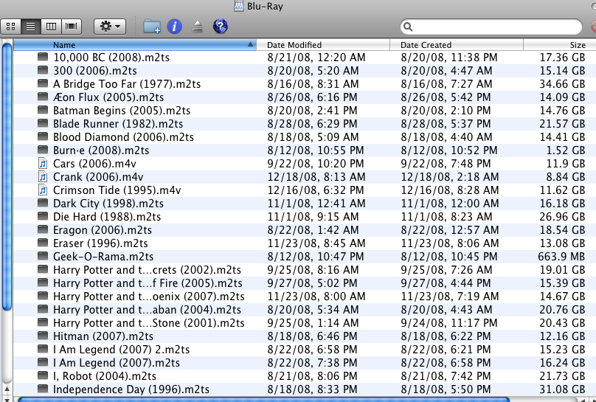
Task: Select the Crank (2006).m4v file icon
Action: 43,177
